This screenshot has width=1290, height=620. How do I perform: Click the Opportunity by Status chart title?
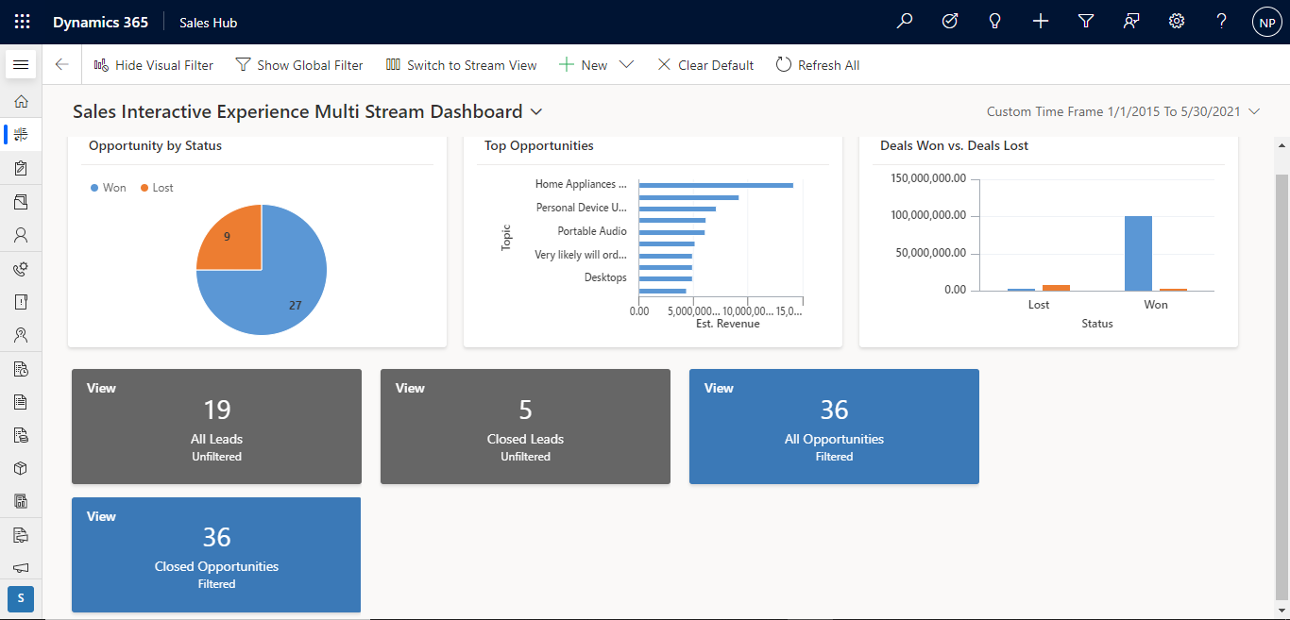(x=155, y=145)
